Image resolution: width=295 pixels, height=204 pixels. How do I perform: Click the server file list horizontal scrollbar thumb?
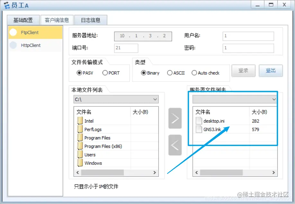click(x=221, y=173)
